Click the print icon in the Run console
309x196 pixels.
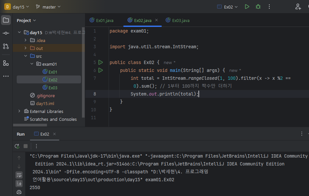click(19, 192)
